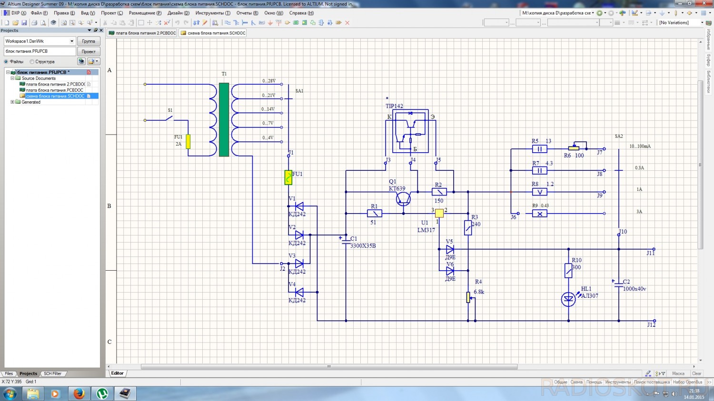Select the GND Power Port tool
The image size is (714, 401).
[x=270, y=22]
